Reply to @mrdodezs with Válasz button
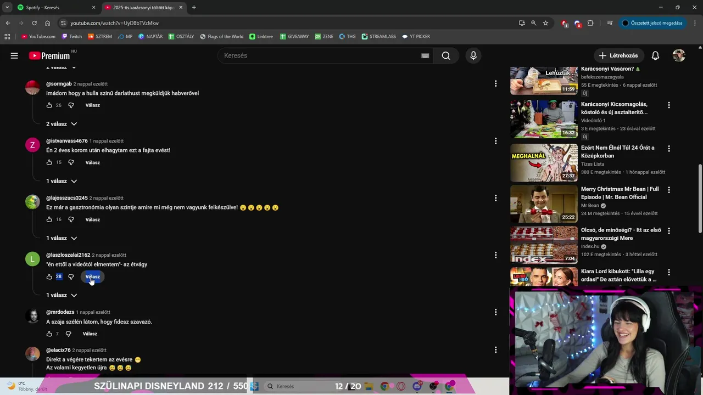This screenshot has width=703, height=395. [90, 334]
